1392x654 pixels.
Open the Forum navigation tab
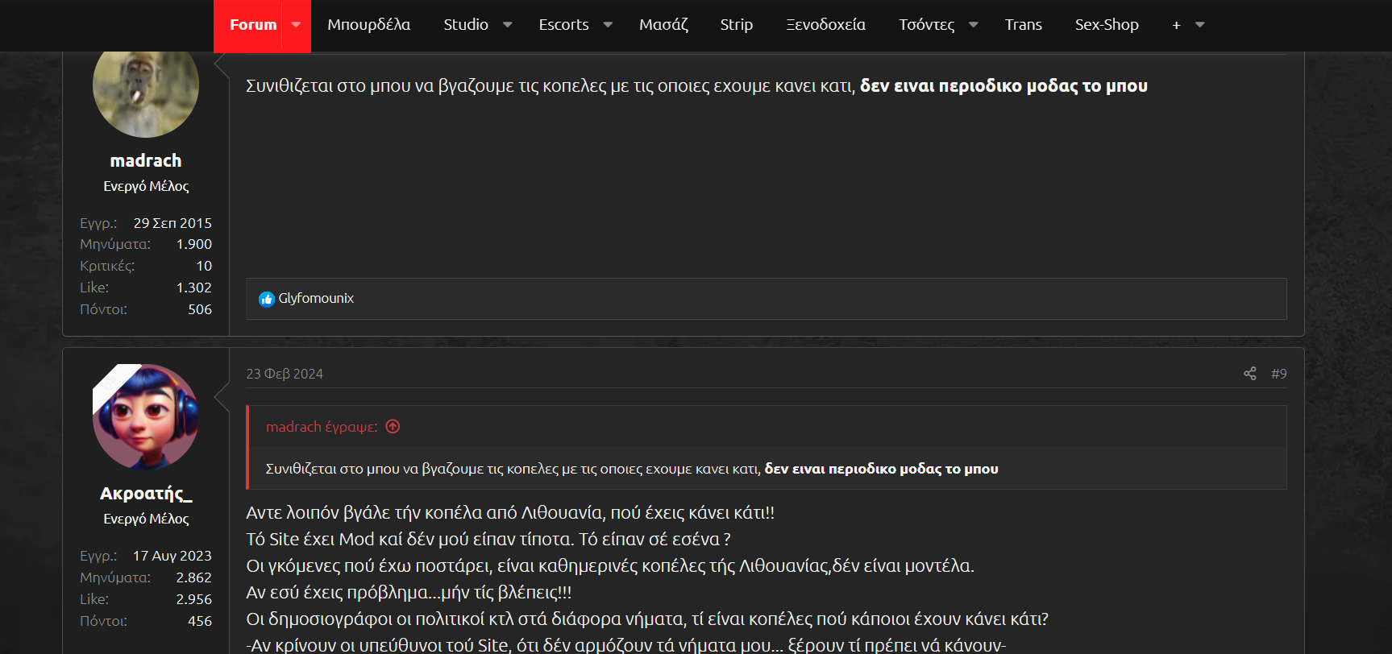coord(253,25)
